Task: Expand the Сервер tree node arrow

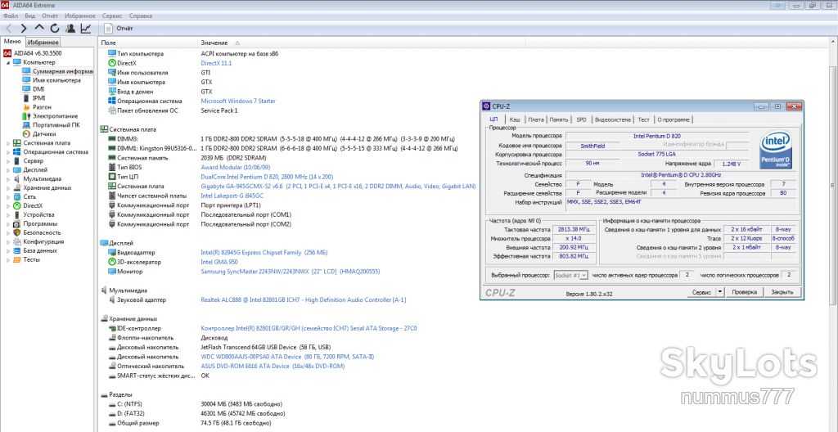Action: 8,161
